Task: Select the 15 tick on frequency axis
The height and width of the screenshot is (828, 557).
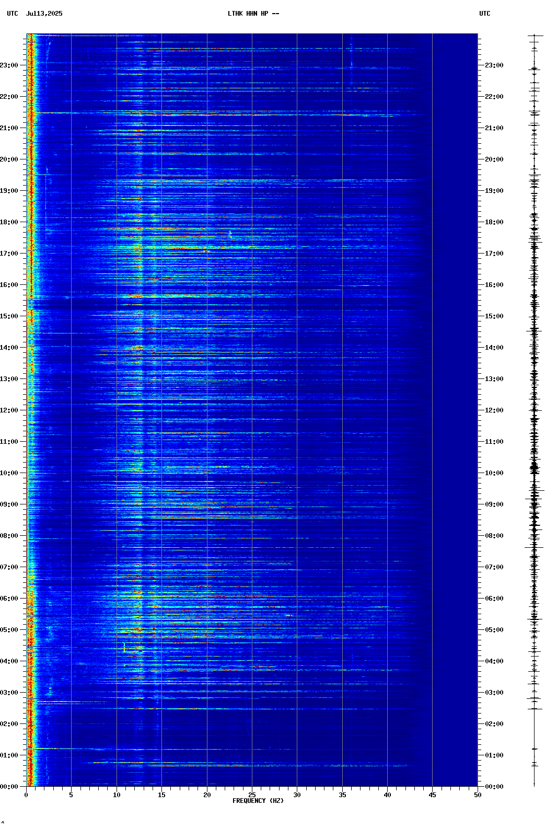Action: click(x=161, y=795)
